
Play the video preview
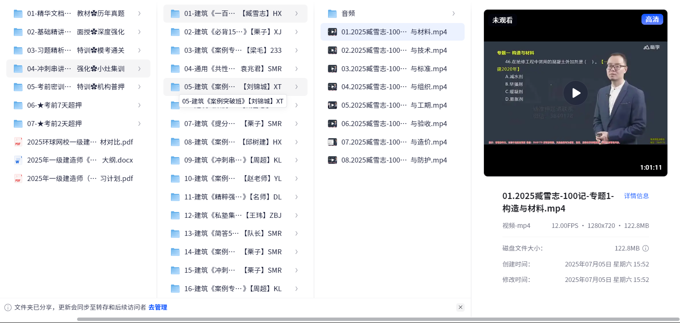tap(575, 93)
